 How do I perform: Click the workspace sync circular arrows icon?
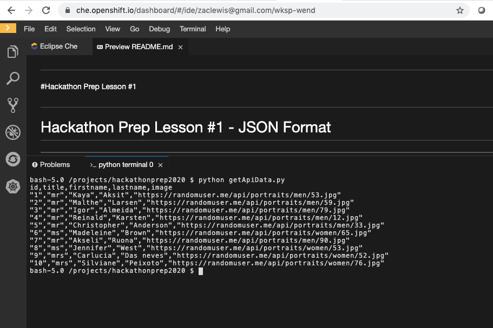12,159
